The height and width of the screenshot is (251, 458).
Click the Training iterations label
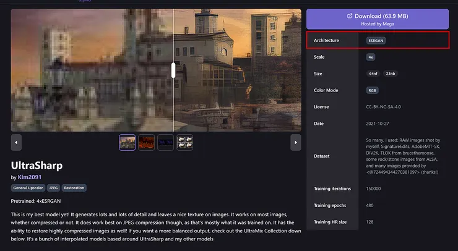[332, 189]
